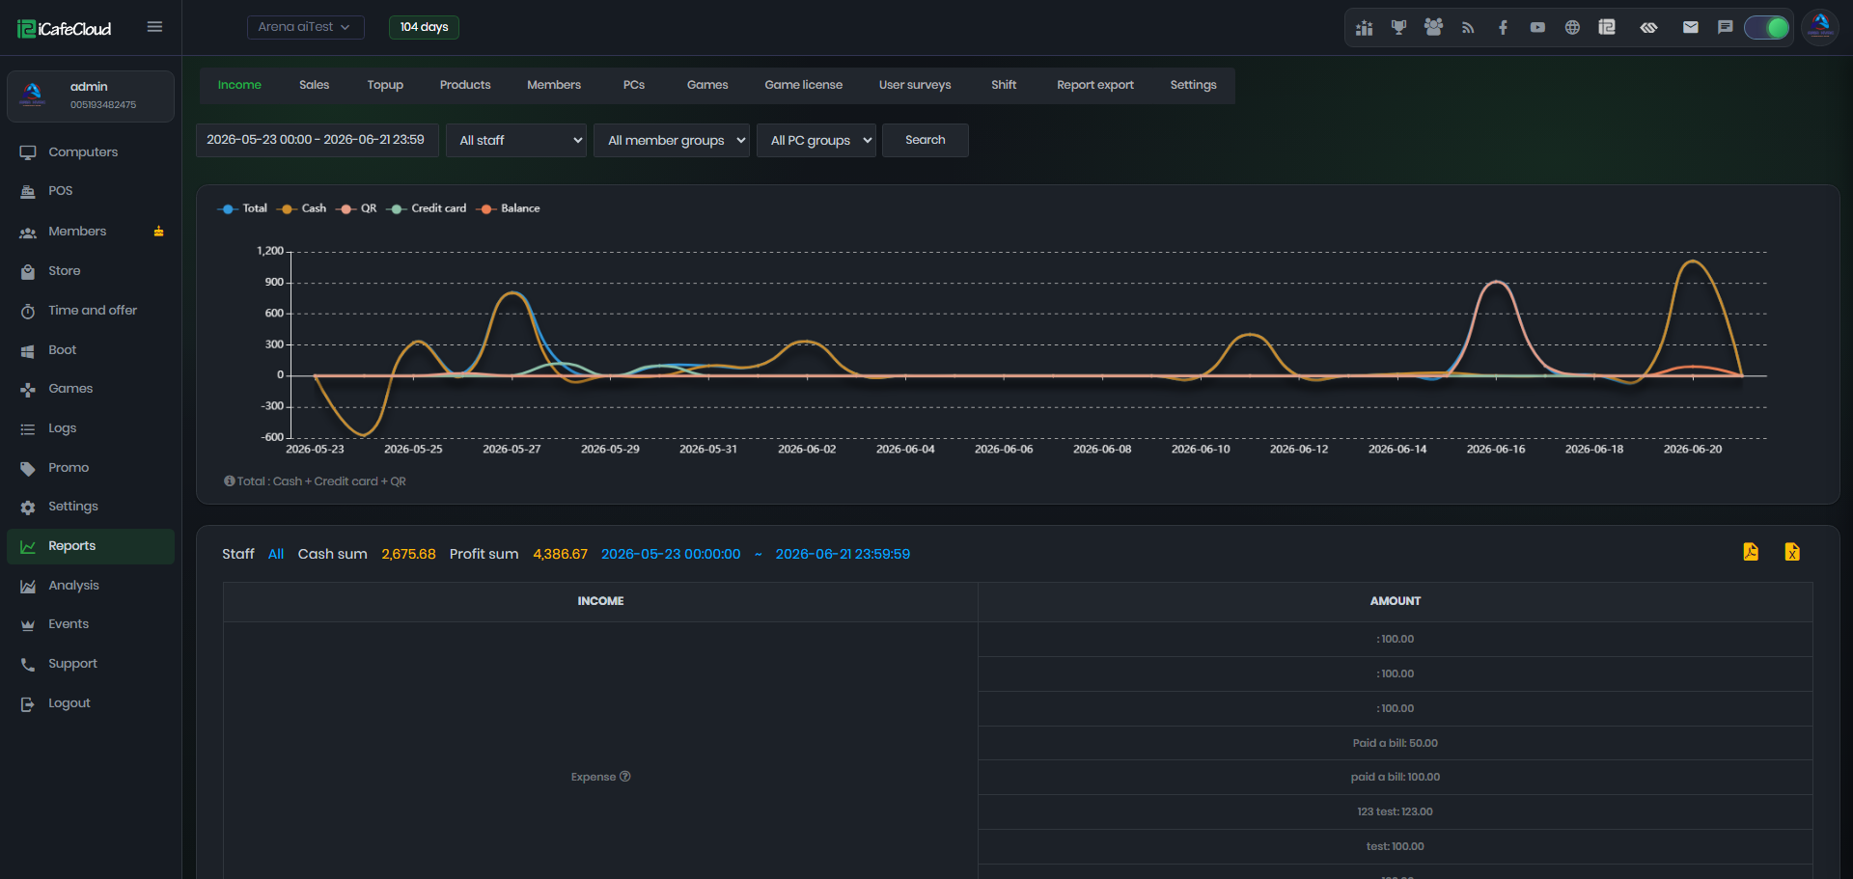Viewport: 1853px width, 879px height.
Task: Switch to the Game license tab
Action: click(x=803, y=85)
